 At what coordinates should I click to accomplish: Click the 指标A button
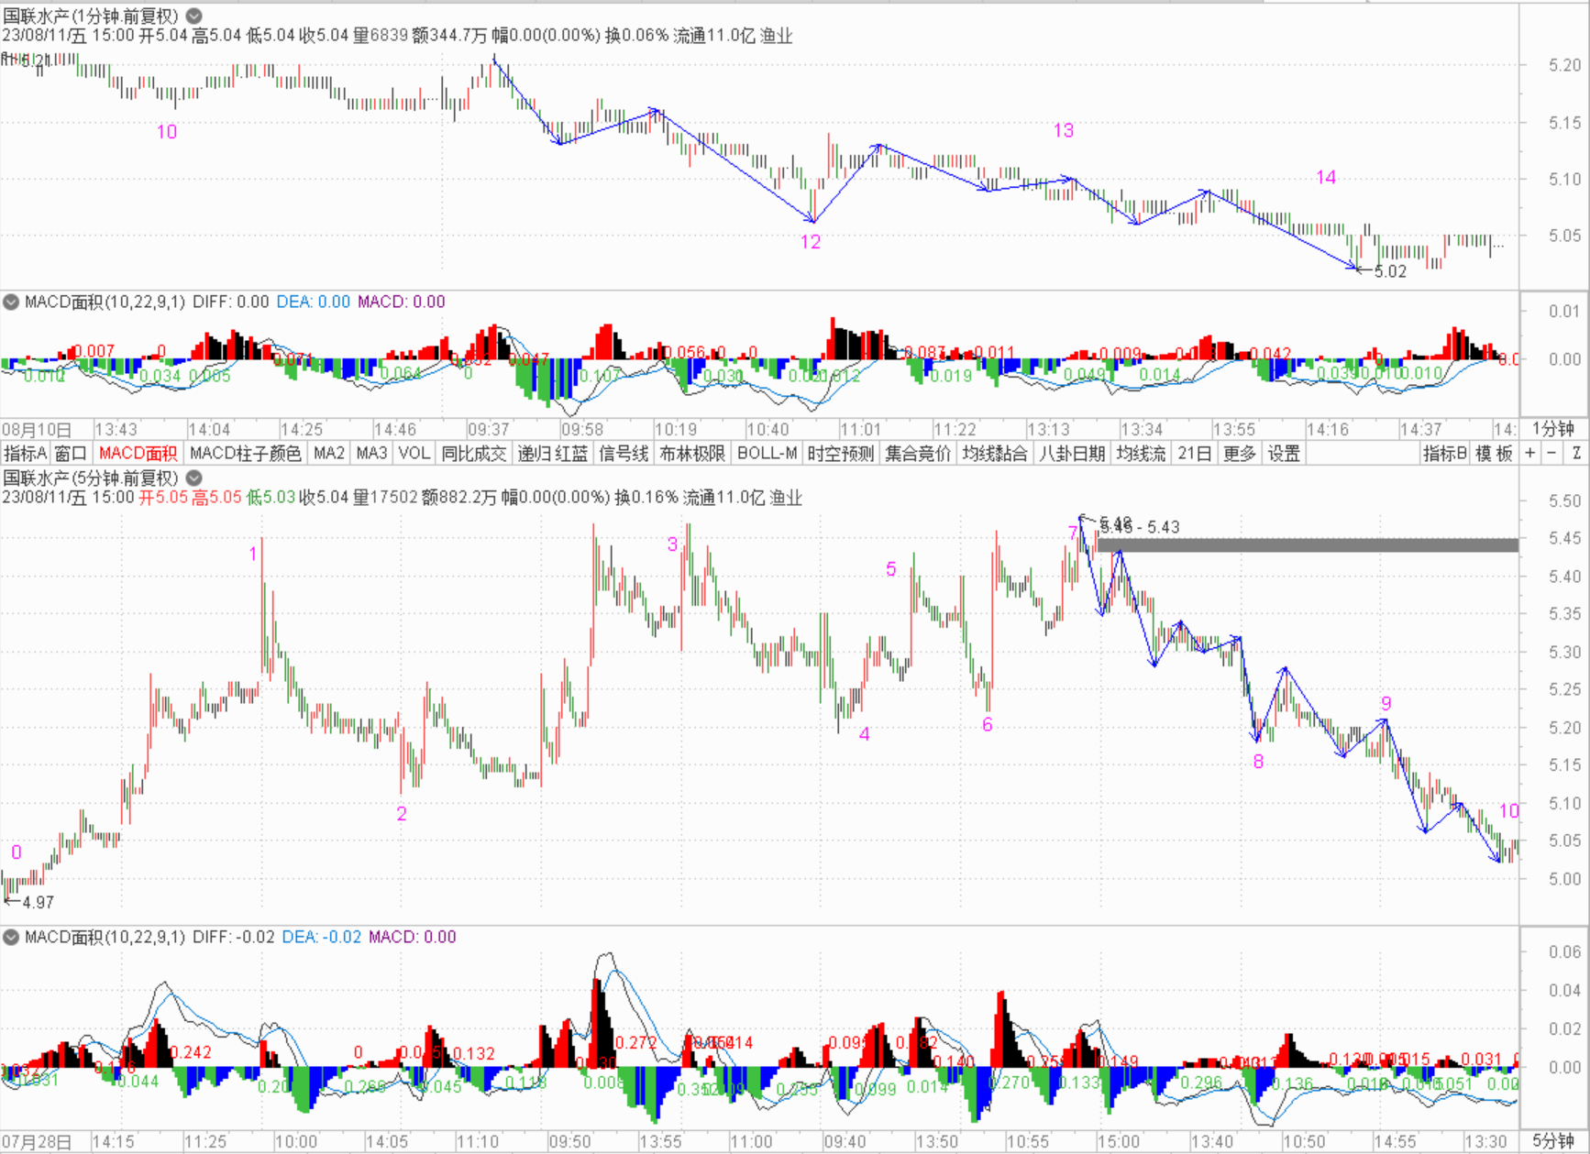click(x=25, y=453)
